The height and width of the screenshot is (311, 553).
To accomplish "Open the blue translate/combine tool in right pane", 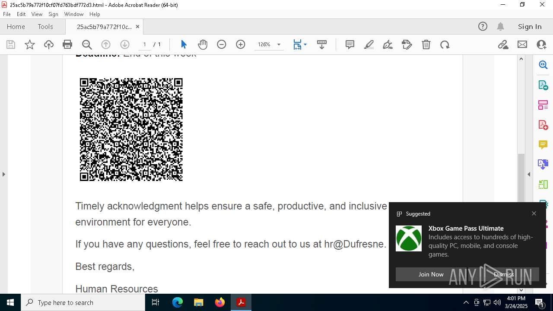I will pos(543,164).
